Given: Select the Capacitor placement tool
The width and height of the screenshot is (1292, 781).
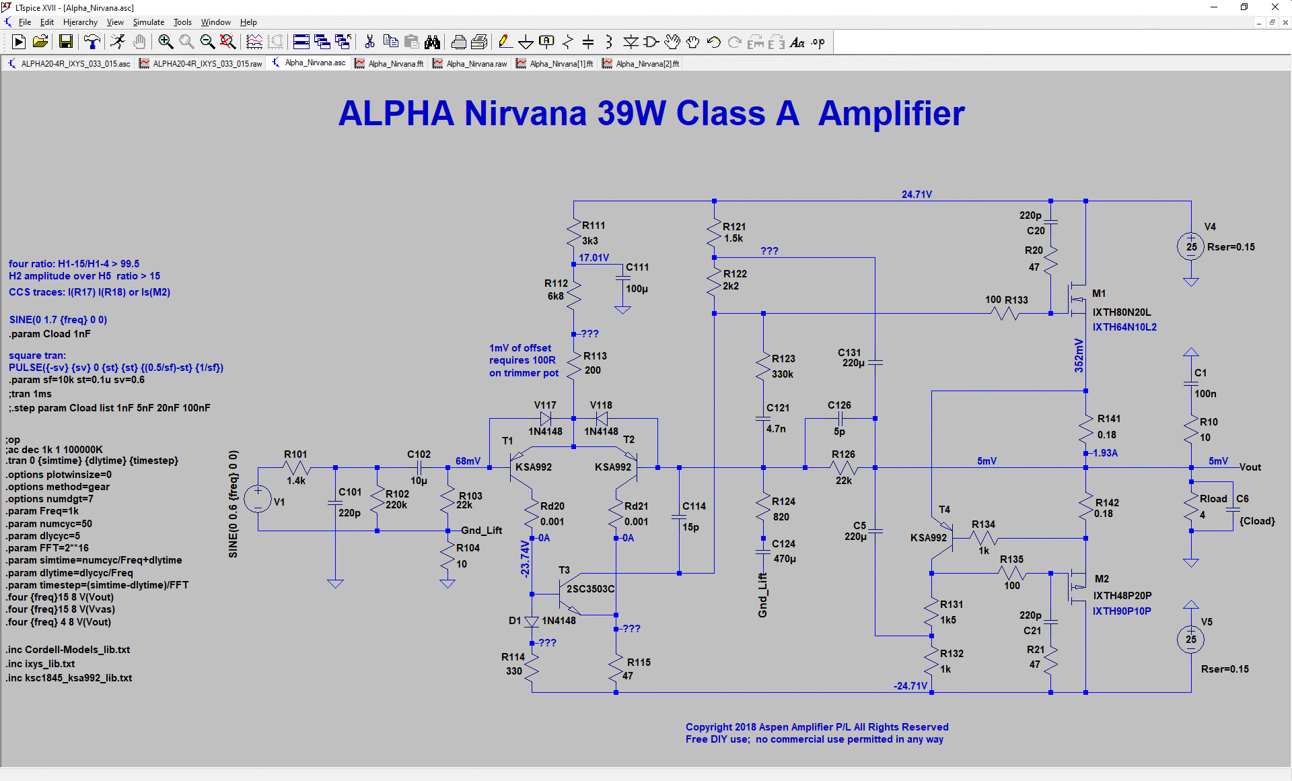Looking at the screenshot, I should [x=588, y=42].
